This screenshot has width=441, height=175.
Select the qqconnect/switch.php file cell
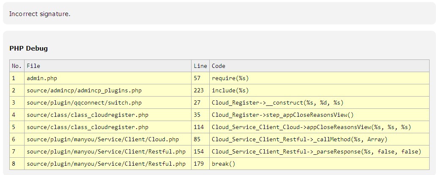84,102
